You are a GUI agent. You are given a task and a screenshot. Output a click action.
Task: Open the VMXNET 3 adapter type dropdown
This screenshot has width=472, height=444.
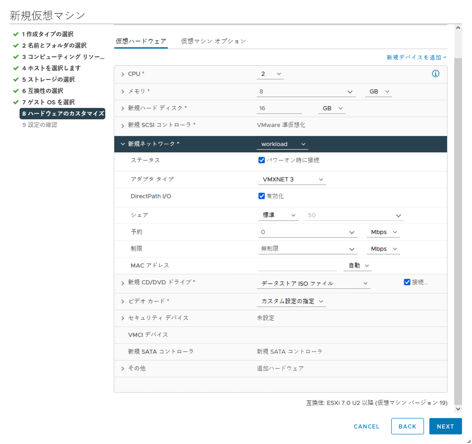pos(292,180)
